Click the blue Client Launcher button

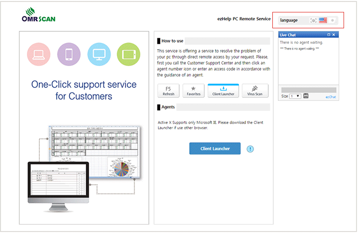(215, 149)
